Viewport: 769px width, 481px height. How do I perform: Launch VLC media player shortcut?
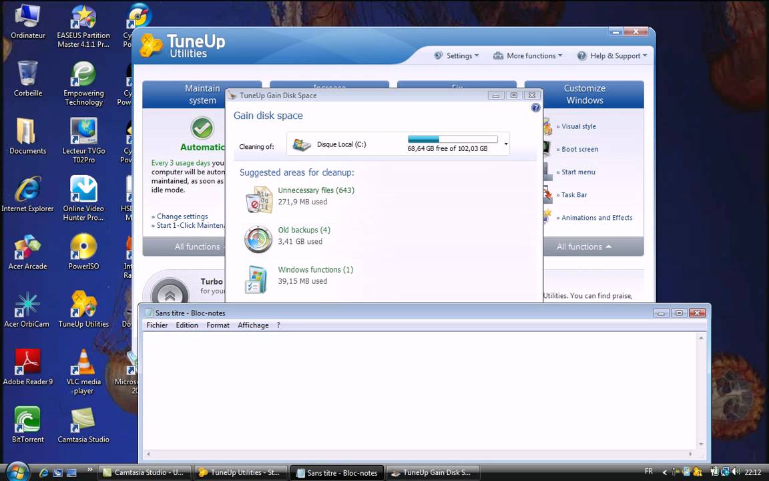click(x=83, y=372)
